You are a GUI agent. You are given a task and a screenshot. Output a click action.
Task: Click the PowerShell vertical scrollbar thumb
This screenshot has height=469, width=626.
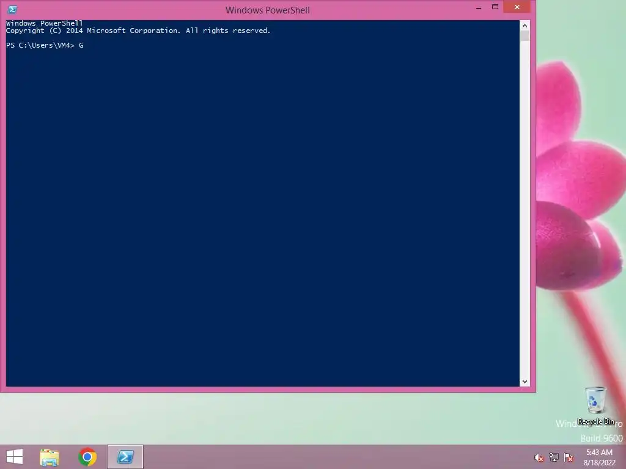point(525,36)
